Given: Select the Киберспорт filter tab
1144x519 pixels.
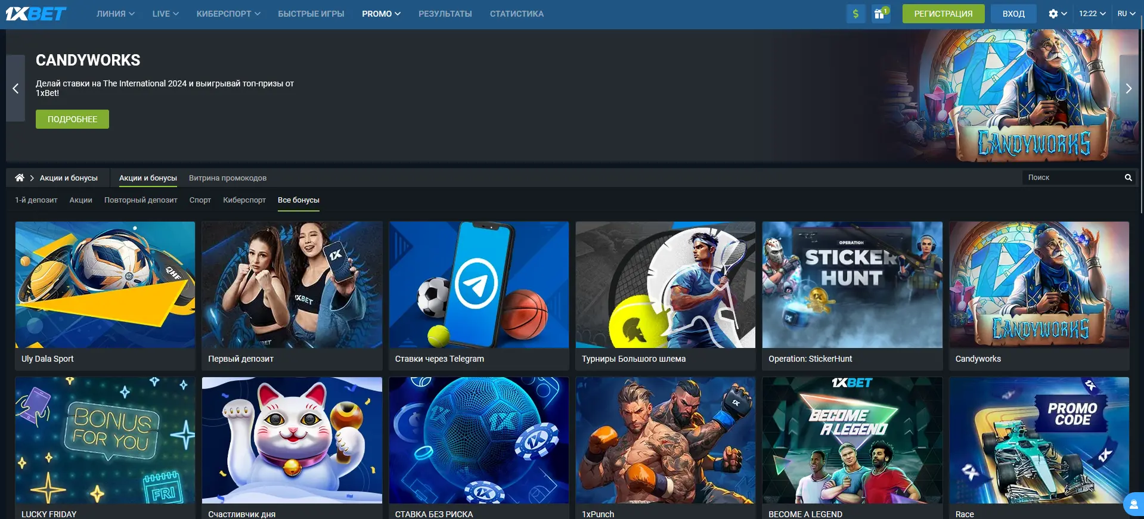Looking at the screenshot, I should (244, 200).
